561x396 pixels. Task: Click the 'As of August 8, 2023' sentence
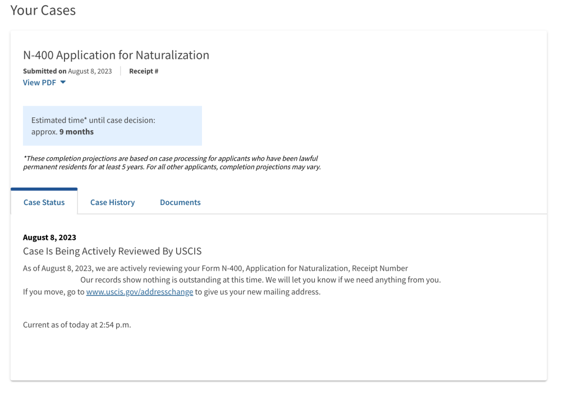tap(215, 268)
